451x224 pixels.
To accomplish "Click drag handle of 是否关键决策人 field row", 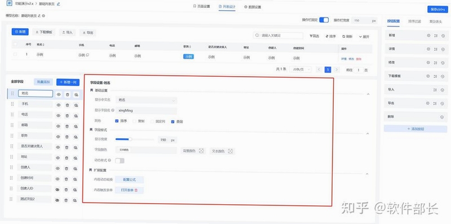I will [12, 146].
